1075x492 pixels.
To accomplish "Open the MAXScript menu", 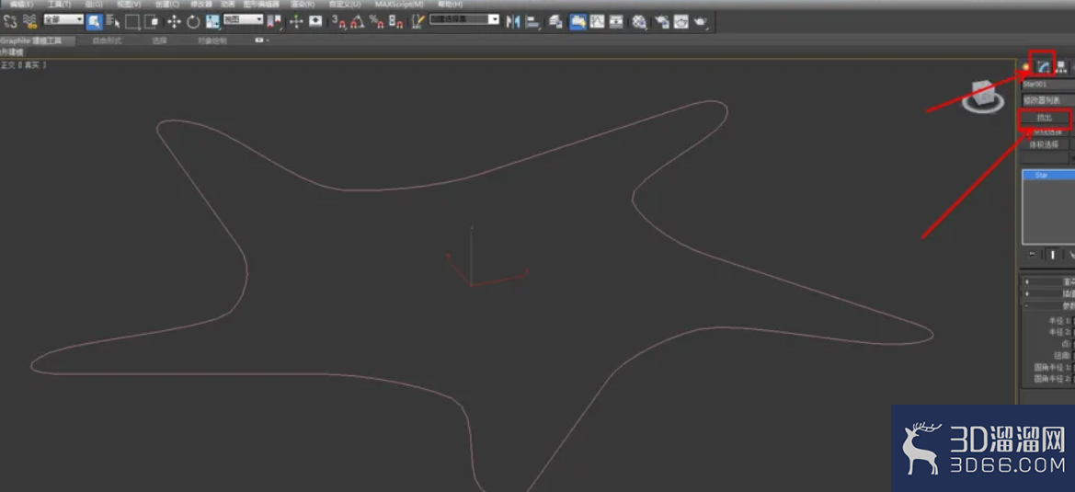I will (x=399, y=4).
